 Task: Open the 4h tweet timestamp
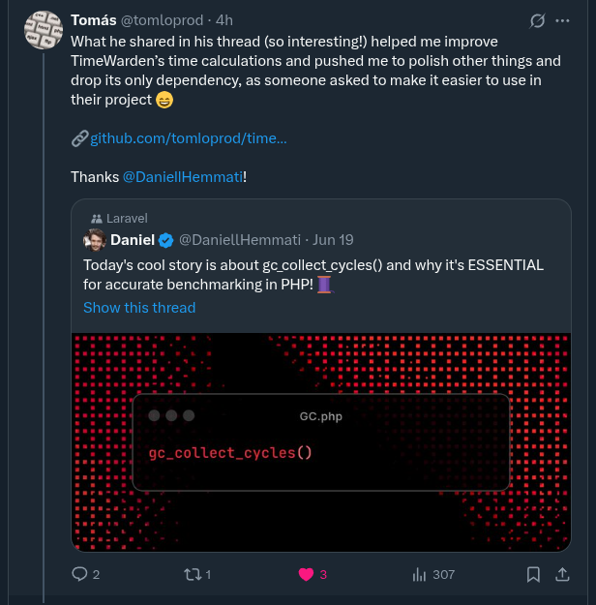[224, 19]
